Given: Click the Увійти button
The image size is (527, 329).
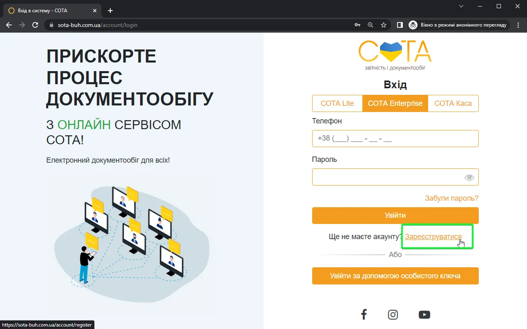Looking at the screenshot, I should (x=395, y=215).
